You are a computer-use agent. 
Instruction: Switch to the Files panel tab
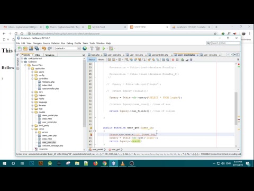tap(38, 55)
